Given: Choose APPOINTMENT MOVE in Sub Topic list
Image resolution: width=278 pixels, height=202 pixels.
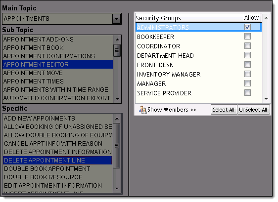Looking at the screenshot, I should (57, 73).
